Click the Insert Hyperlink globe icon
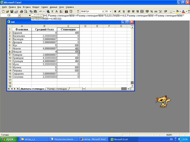Viewport: 190px width, 142px height. pyautogui.click(x=48, y=12)
